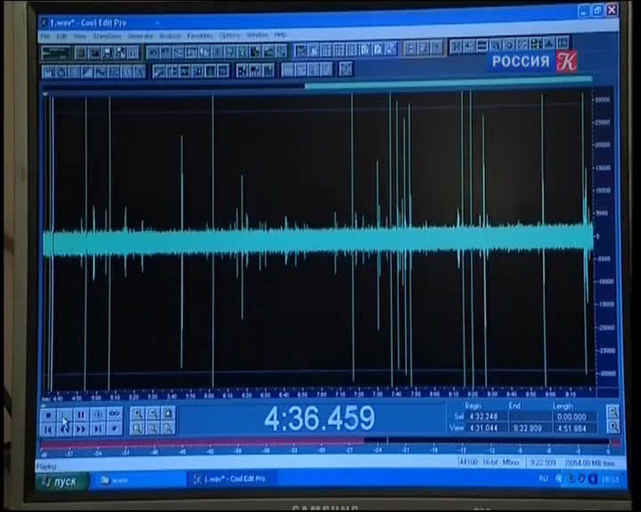Open the Help menu

(280, 35)
